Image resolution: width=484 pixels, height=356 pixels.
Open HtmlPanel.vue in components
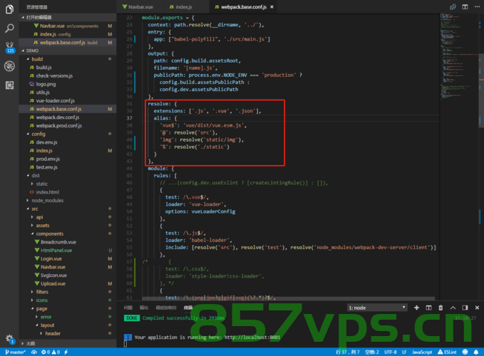[68, 251]
